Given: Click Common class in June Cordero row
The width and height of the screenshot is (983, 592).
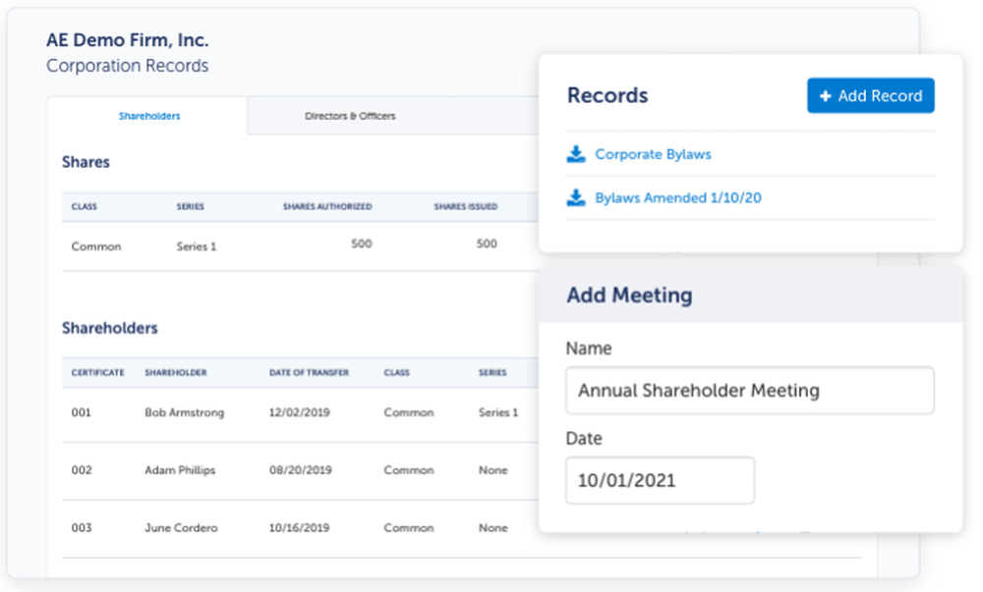Looking at the screenshot, I should [409, 527].
